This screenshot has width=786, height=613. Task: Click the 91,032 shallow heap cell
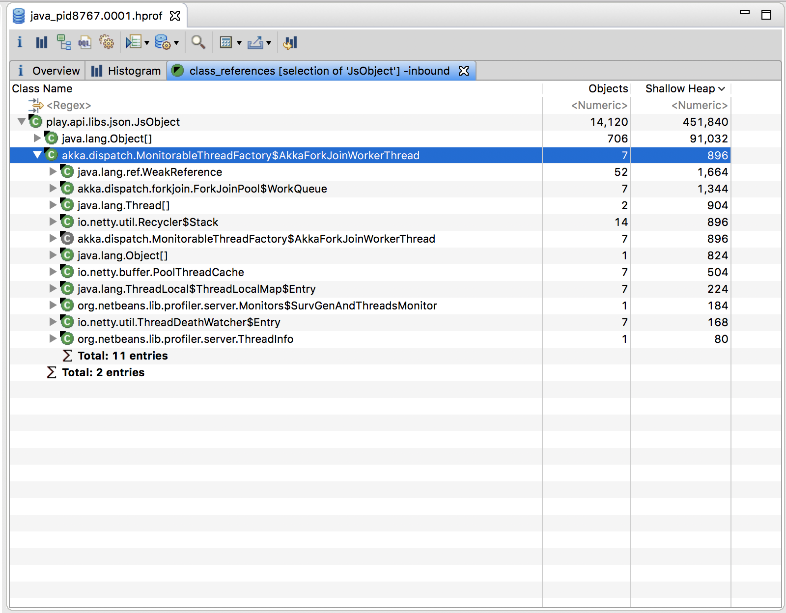[708, 139]
